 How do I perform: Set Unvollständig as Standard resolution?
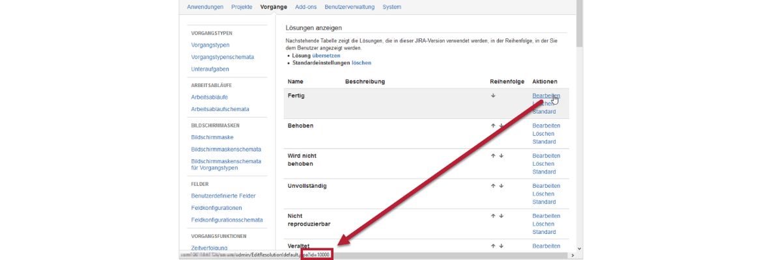point(544,202)
